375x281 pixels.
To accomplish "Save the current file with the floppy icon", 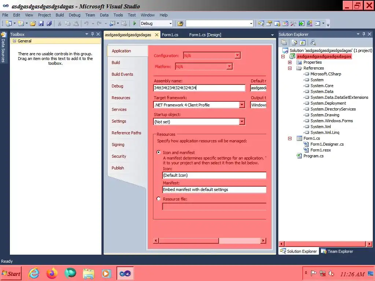I will pos(41,23).
